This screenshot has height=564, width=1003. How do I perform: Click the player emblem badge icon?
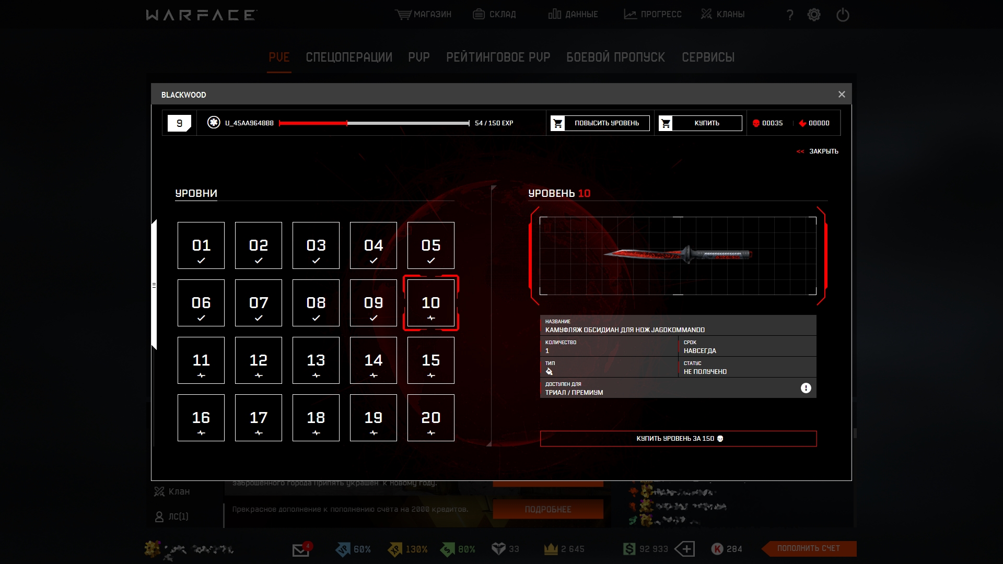coord(214,123)
